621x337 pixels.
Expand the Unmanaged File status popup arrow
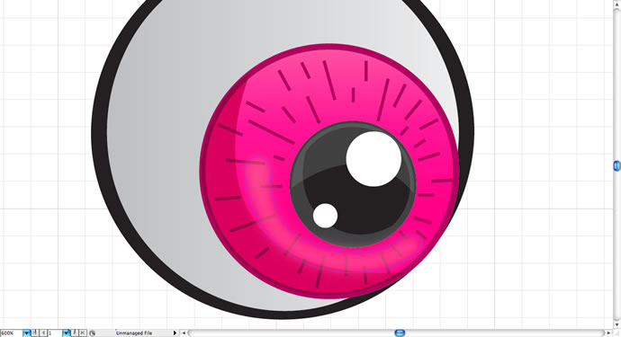(x=175, y=333)
